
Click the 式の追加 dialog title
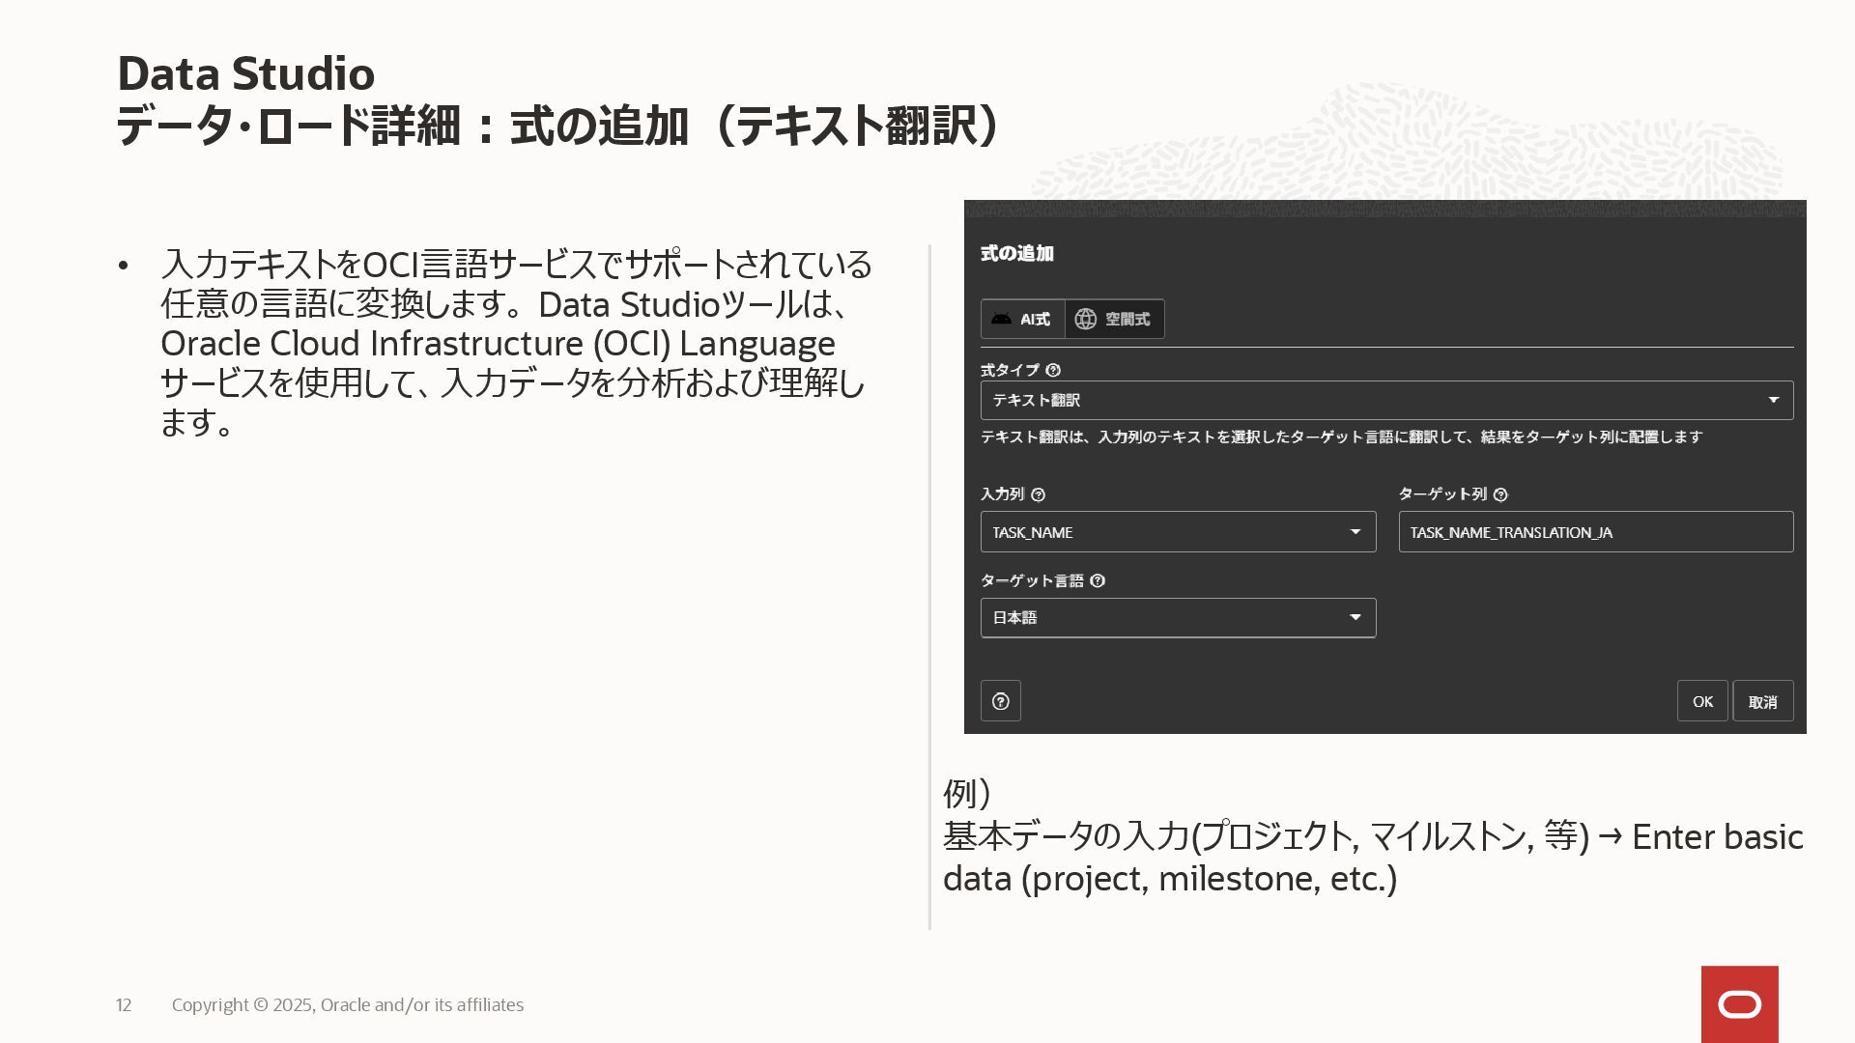(1016, 253)
